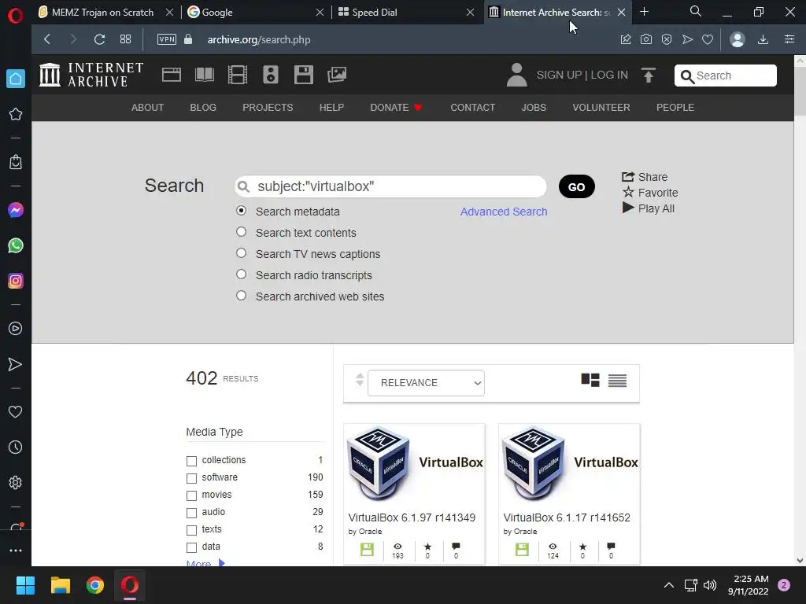This screenshot has height=604, width=806.
Task: Check the texts media type box
Action: [x=191, y=530]
